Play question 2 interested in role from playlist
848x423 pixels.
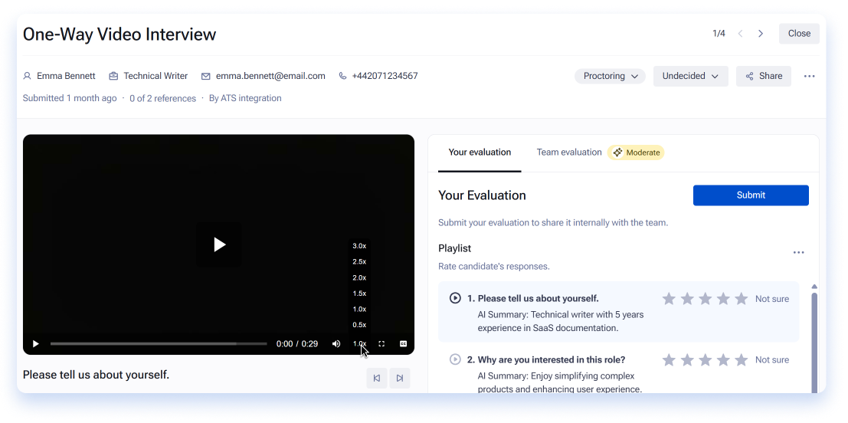coord(455,359)
